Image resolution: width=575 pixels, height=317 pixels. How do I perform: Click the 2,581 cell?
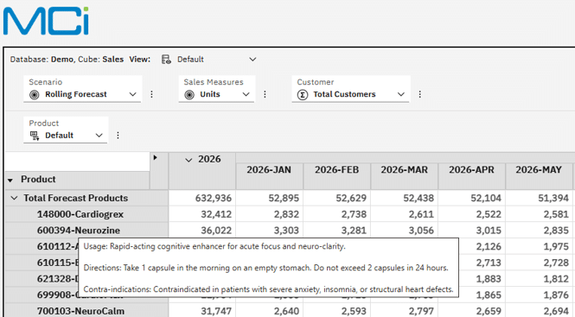pyautogui.click(x=540, y=214)
